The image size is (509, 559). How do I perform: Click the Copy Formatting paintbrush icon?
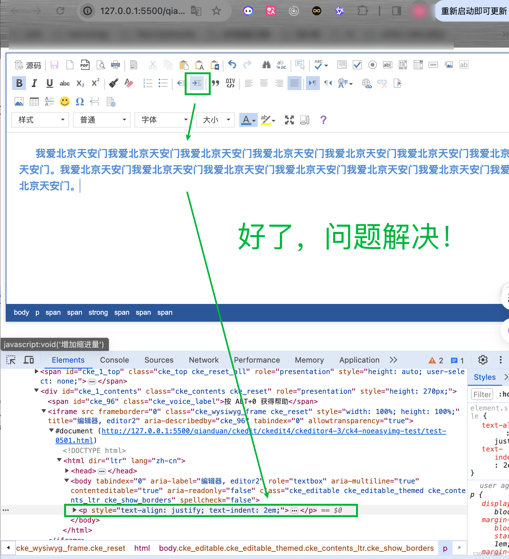(113, 83)
